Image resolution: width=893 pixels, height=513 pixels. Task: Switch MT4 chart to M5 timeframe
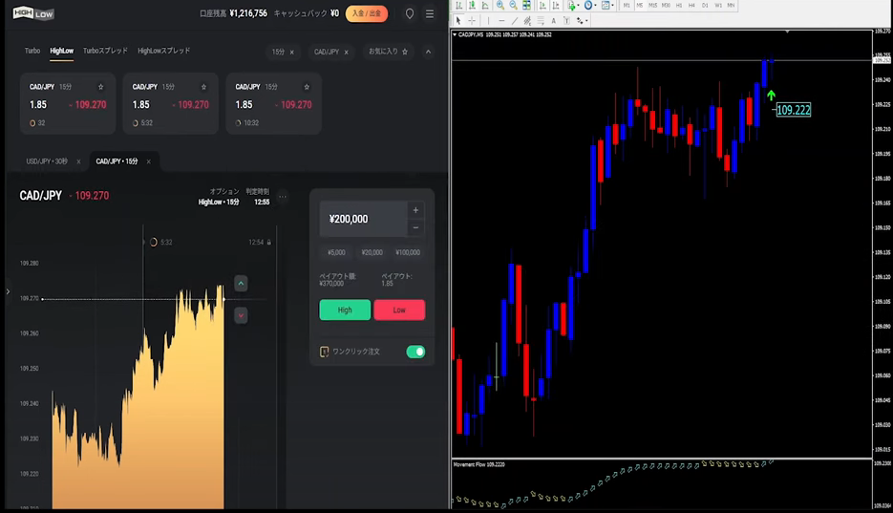(640, 5)
